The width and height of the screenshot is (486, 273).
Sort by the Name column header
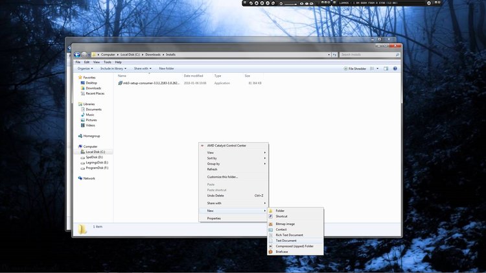click(x=122, y=76)
